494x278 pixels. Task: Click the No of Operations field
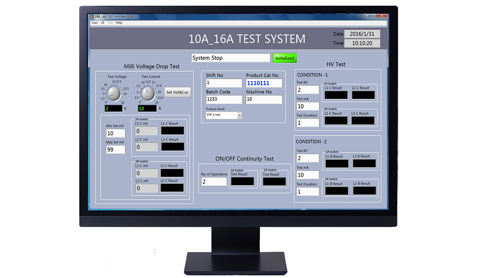pyautogui.click(x=214, y=182)
